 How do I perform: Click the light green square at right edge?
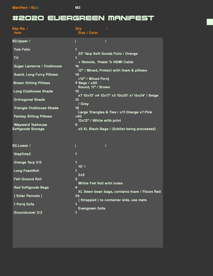[x=210, y=22]
